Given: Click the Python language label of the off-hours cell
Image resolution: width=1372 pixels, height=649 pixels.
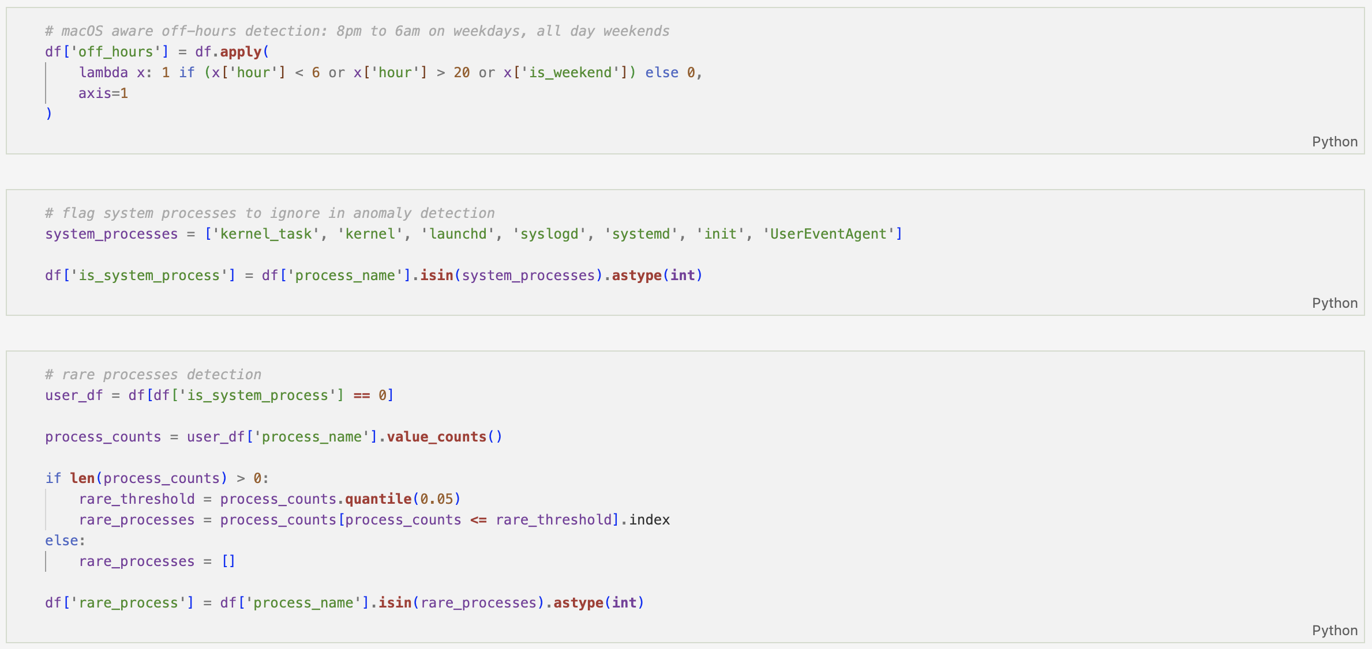Looking at the screenshot, I should 1334,142.
